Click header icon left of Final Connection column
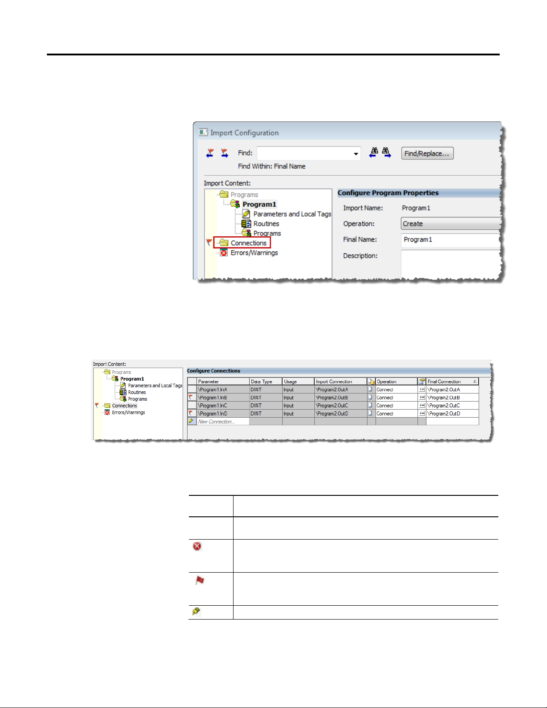Screen dimensions: 547x708 point(422,381)
